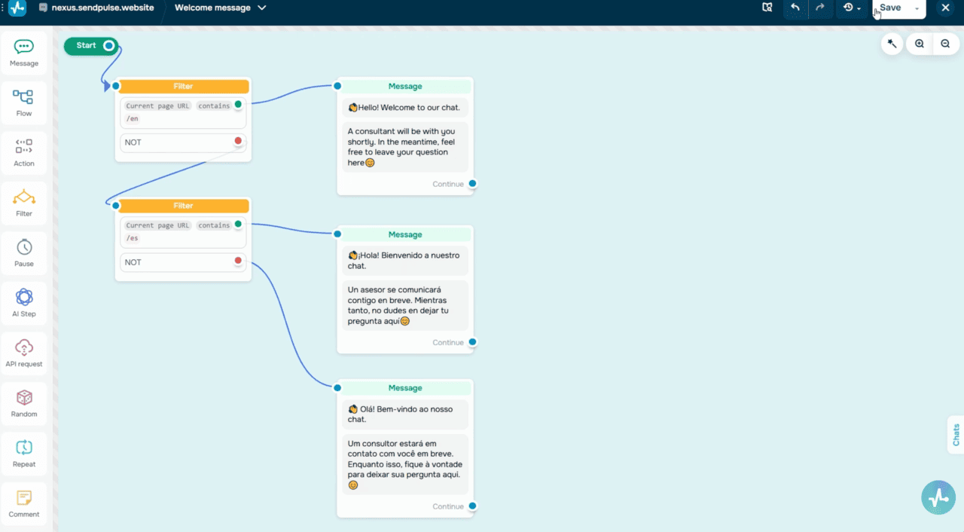Select the Filter header with /es condition
964x532 pixels.
coord(183,206)
